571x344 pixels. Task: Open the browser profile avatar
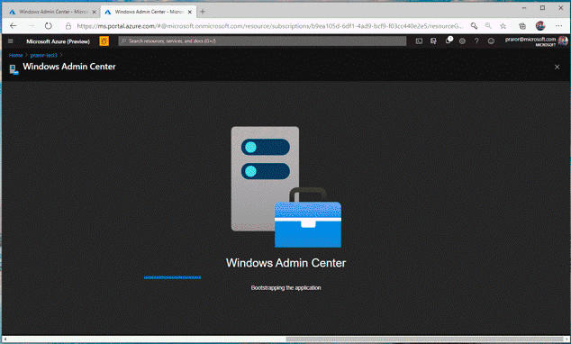click(540, 26)
